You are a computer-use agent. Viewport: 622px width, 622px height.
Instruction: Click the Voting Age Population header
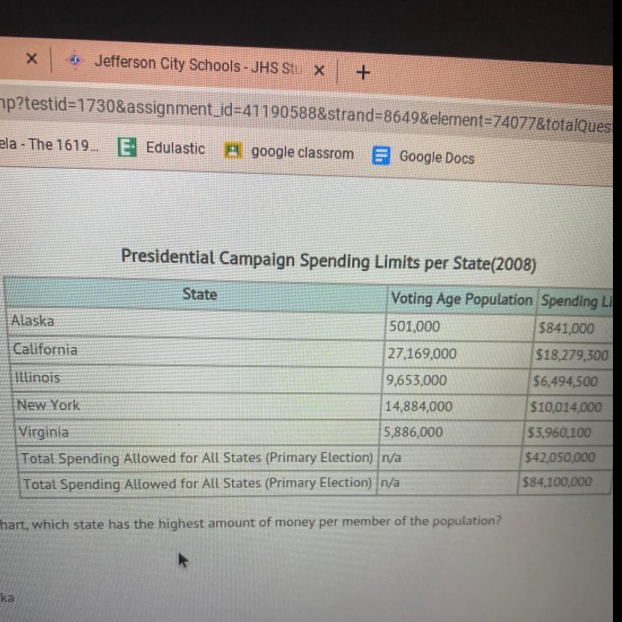[460, 299]
